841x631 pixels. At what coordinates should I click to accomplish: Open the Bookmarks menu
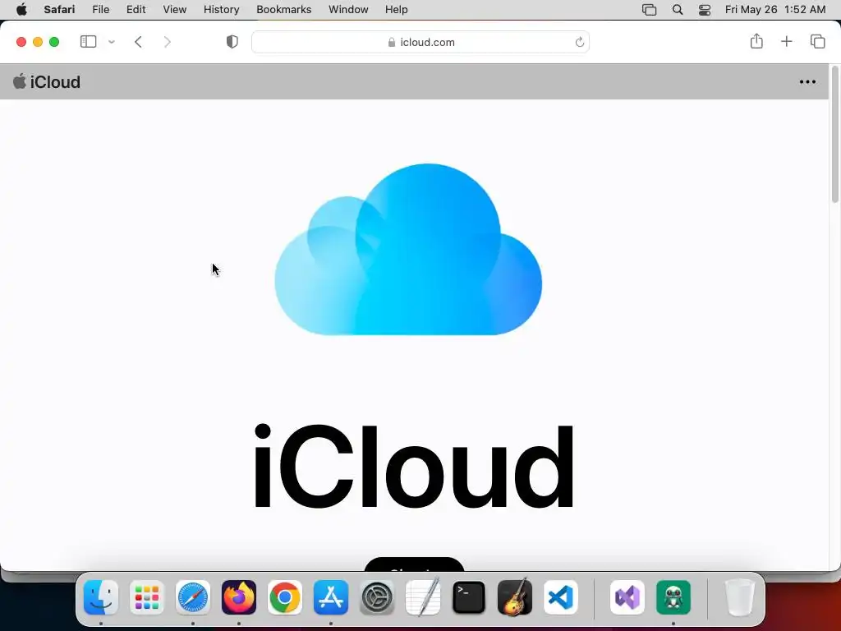click(x=283, y=10)
